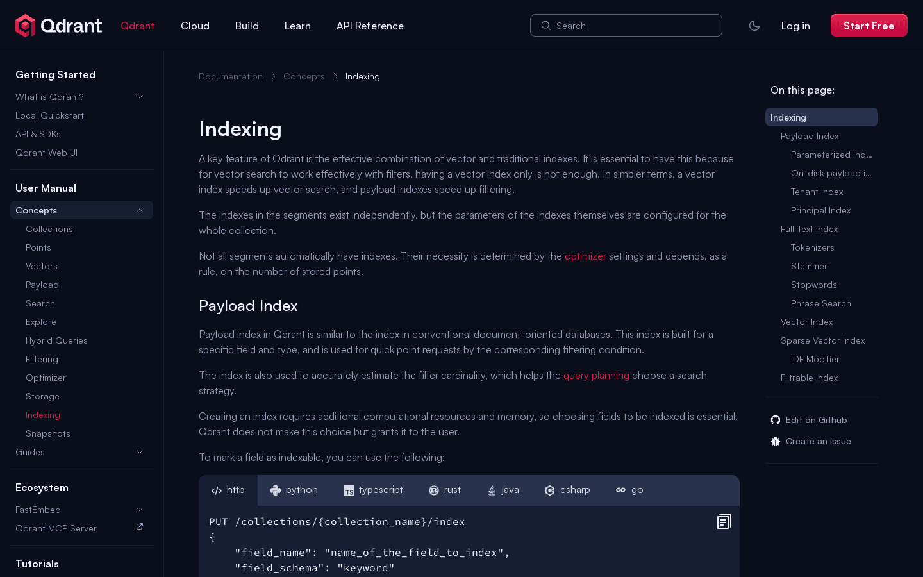The width and height of the screenshot is (923, 577).
Task: Click the search magnifier icon
Action: click(546, 26)
